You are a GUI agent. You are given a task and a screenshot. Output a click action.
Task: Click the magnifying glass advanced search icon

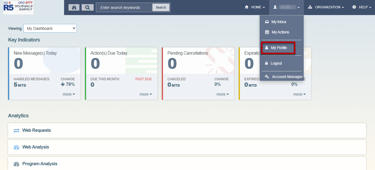tap(87, 8)
